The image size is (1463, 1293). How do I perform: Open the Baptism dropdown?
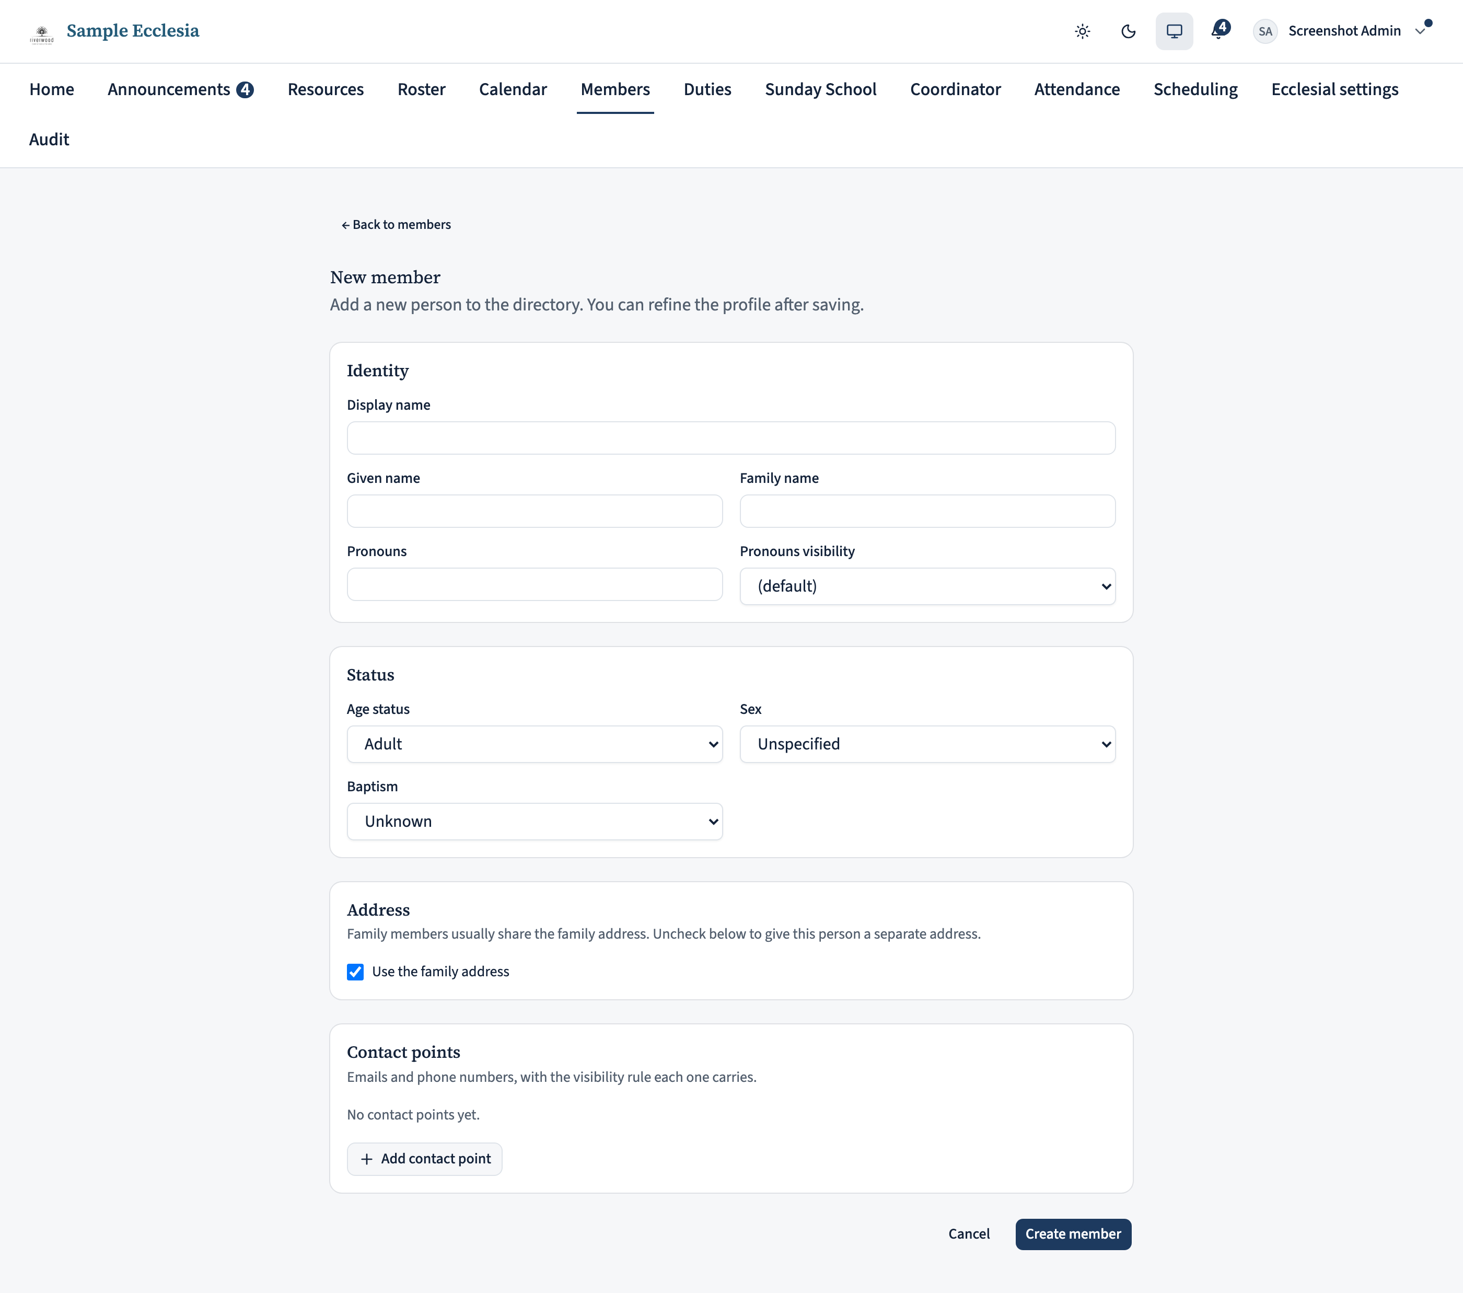coord(535,821)
